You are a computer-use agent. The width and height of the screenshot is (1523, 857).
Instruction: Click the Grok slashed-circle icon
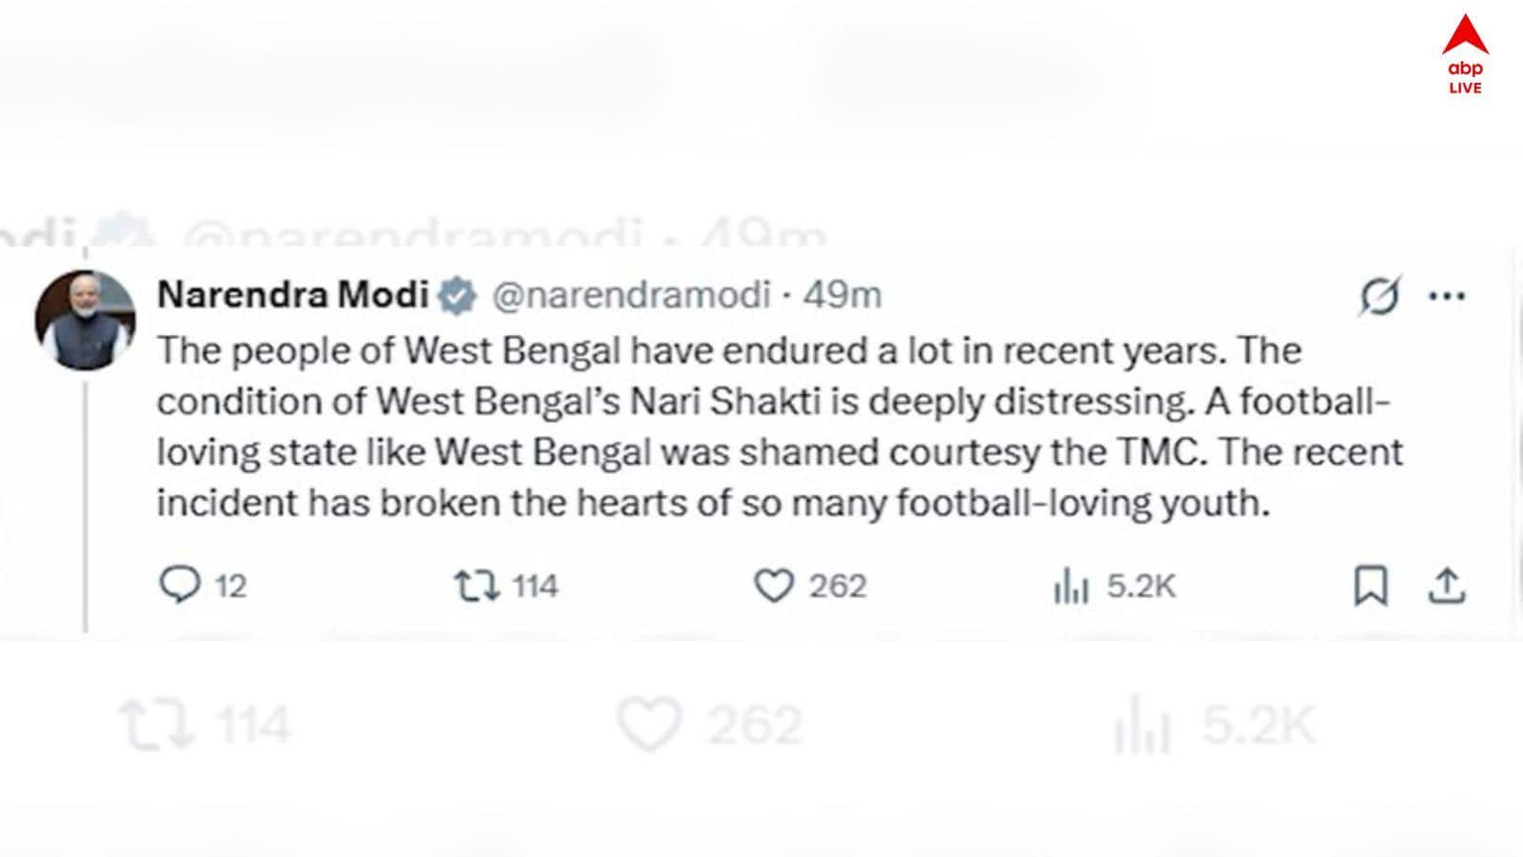(x=1379, y=296)
